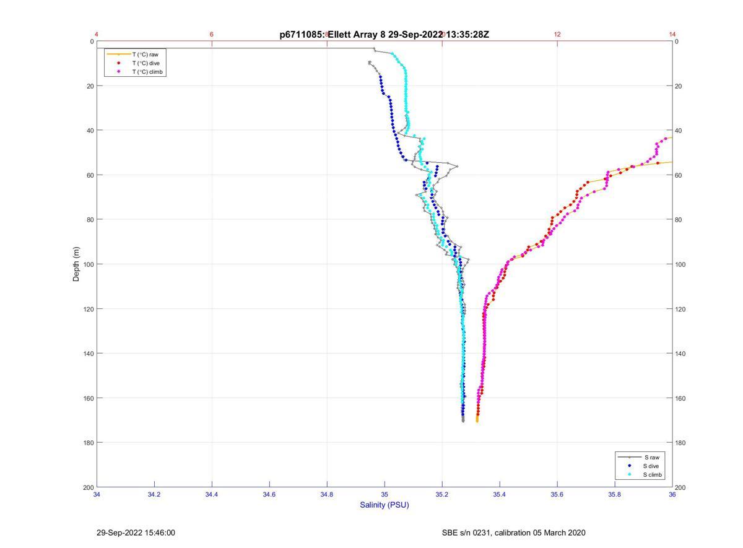This screenshot has height=548, width=743.
Task: Select the 'T (°C) raw' legend entry
Action: [x=145, y=54]
